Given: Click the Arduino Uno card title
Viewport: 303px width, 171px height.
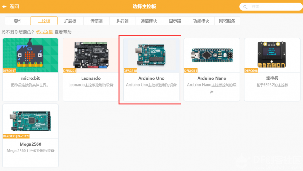Looking at the screenshot, I should click(x=151, y=78).
